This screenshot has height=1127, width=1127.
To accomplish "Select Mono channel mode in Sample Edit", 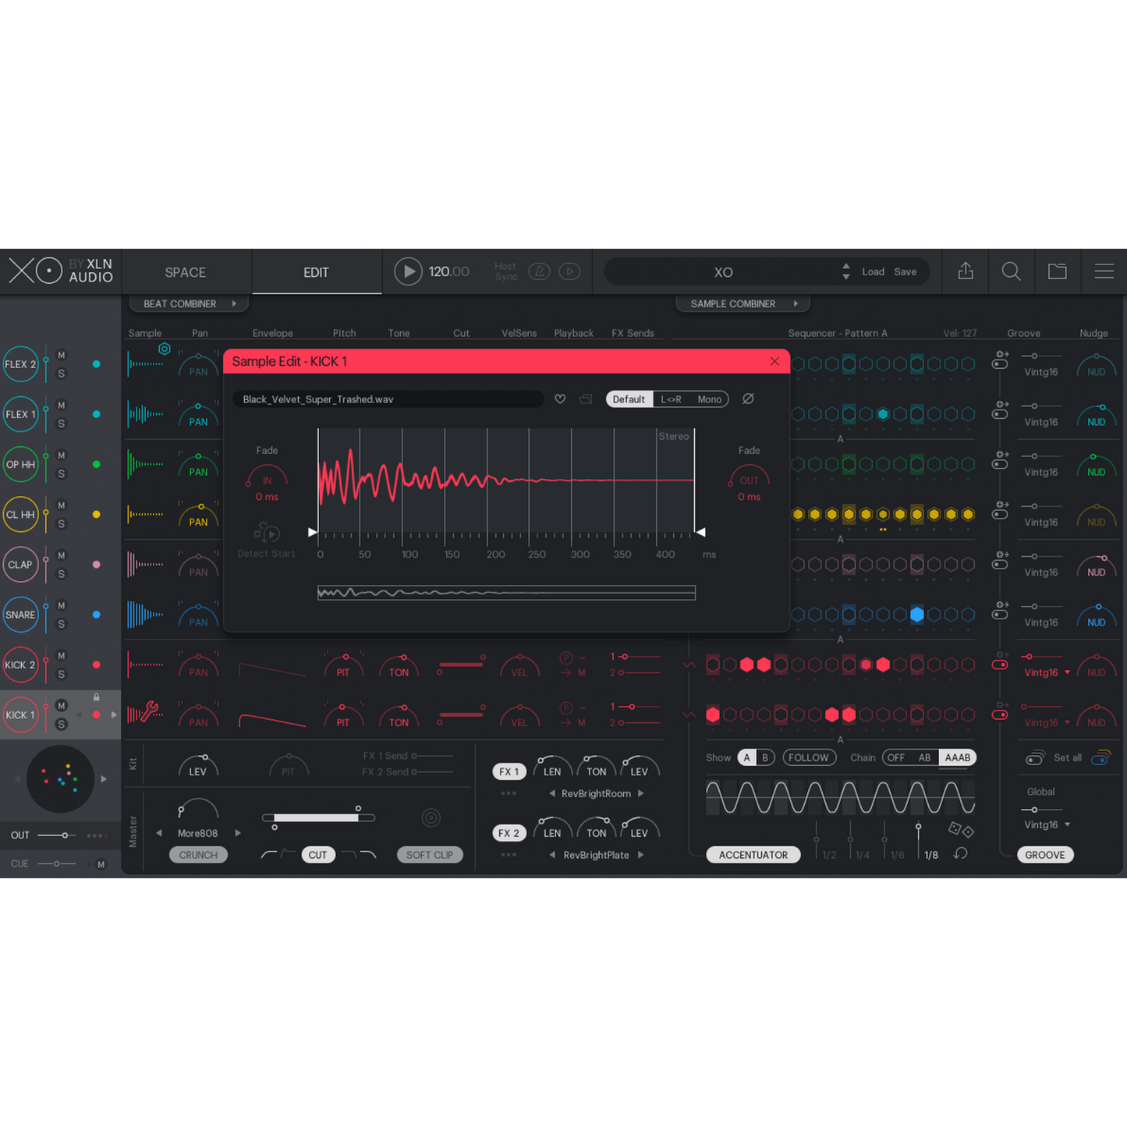I will click(709, 399).
